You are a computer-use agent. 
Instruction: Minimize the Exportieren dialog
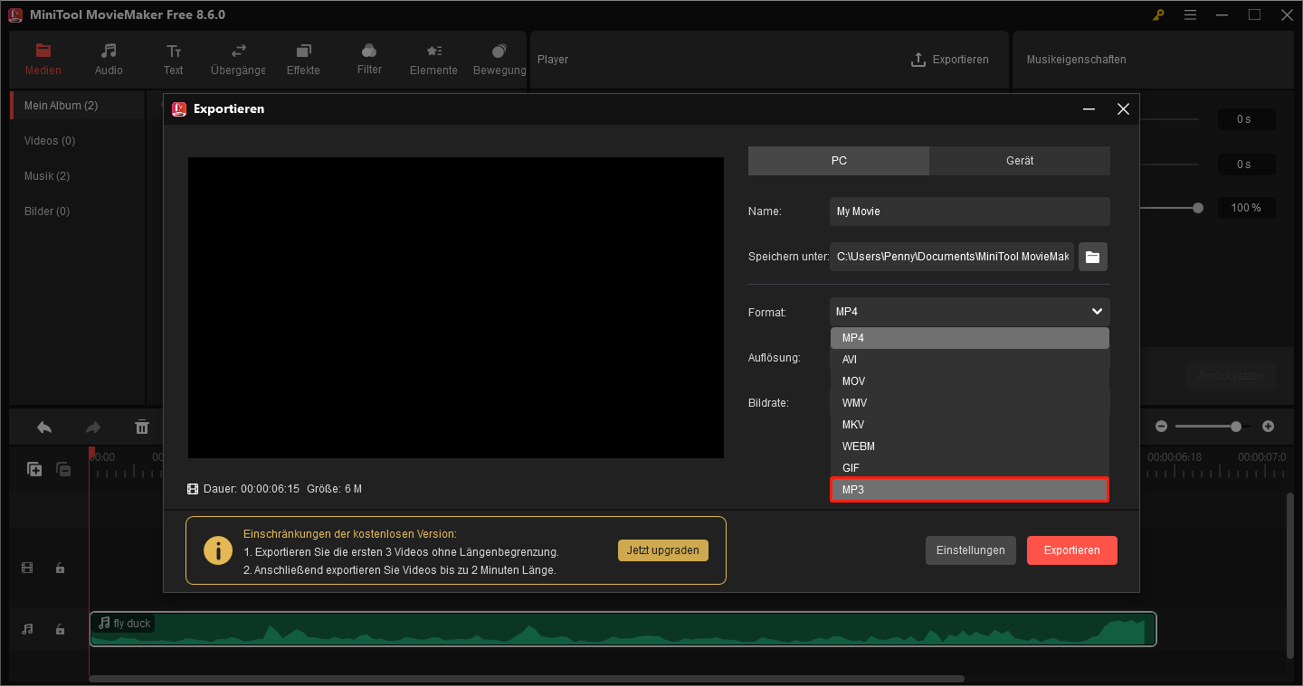click(x=1089, y=109)
